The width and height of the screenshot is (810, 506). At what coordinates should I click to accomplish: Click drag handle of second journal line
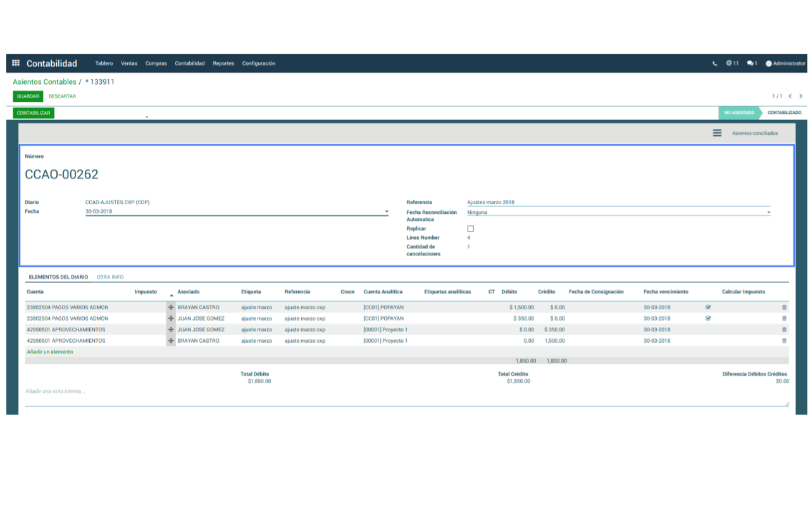(x=171, y=319)
